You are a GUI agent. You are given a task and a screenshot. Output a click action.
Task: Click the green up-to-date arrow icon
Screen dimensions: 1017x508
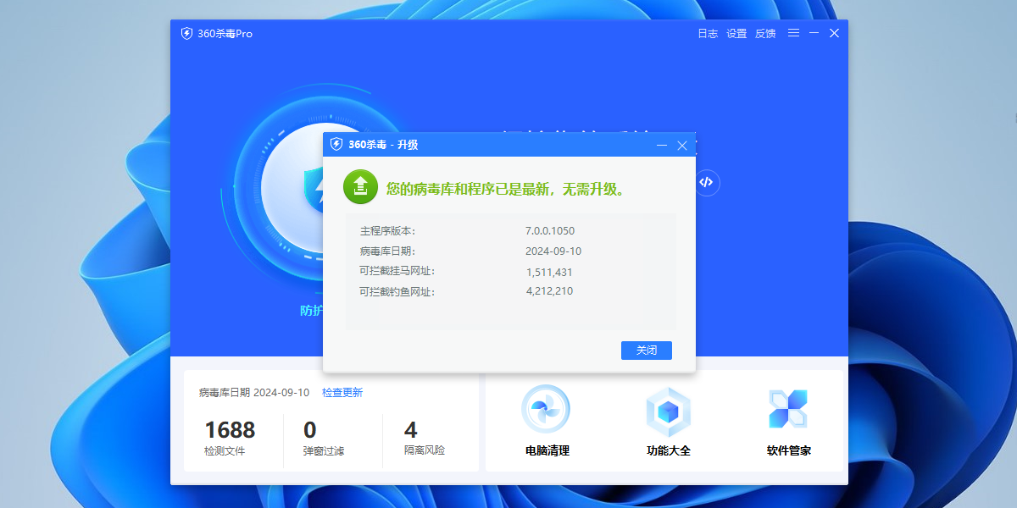point(359,185)
